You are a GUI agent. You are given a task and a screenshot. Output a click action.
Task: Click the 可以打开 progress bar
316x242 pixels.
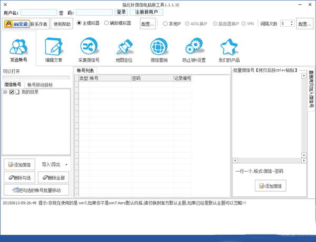coord(36,78)
